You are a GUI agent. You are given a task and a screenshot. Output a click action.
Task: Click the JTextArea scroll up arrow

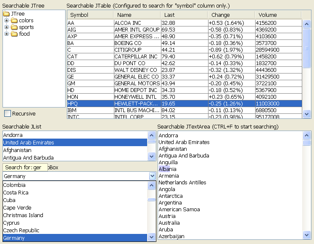306,135
